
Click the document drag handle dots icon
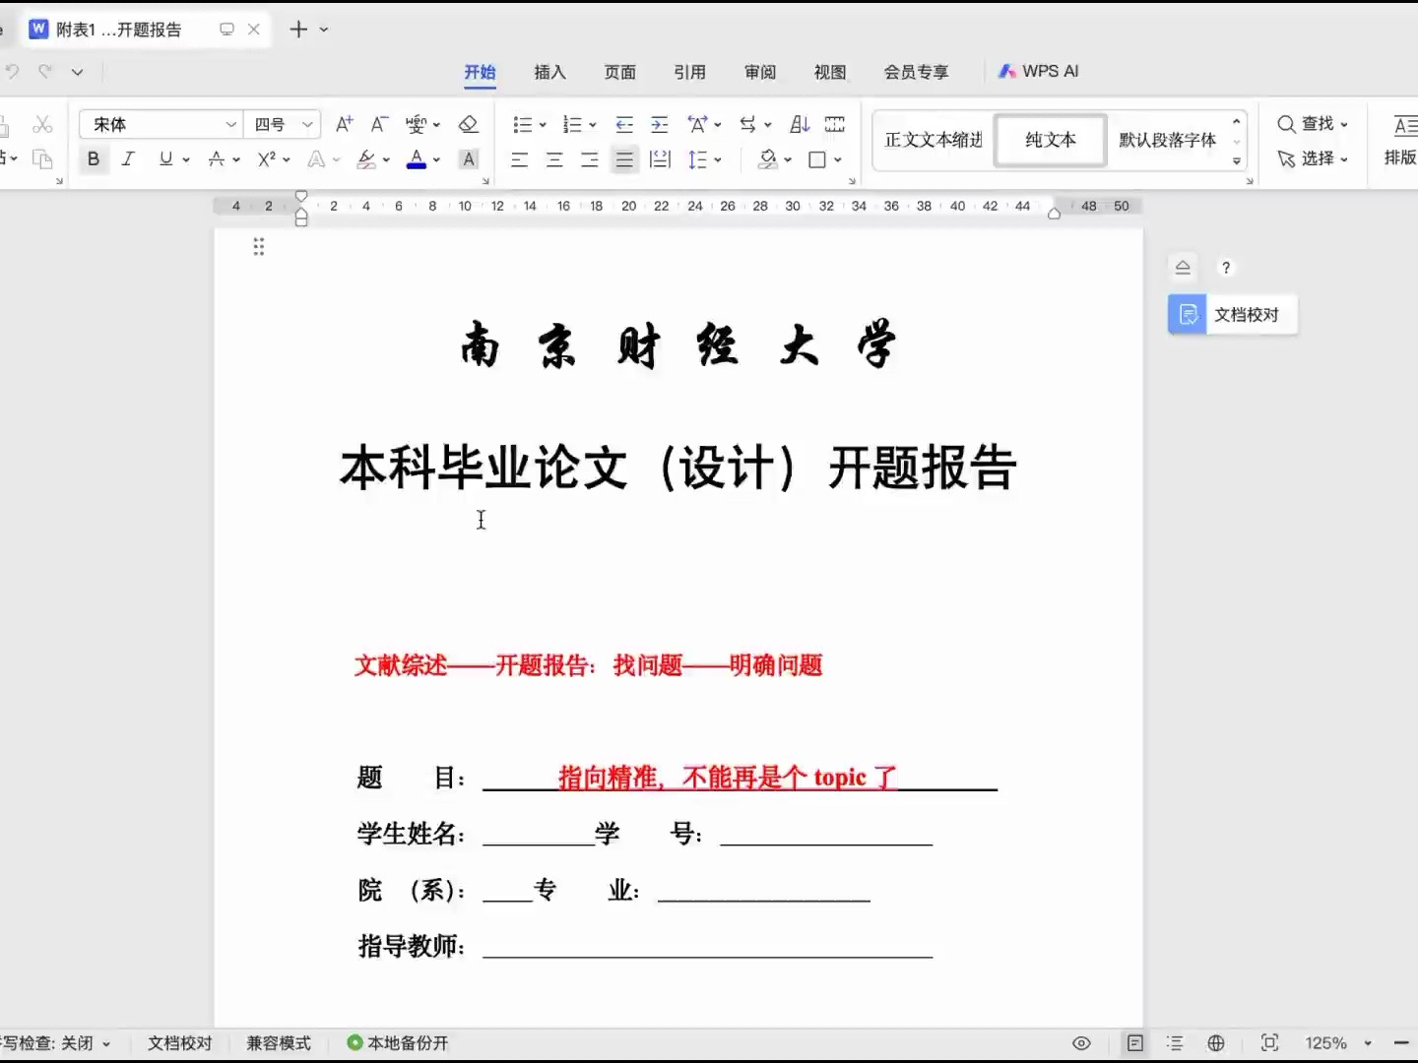[259, 247]
